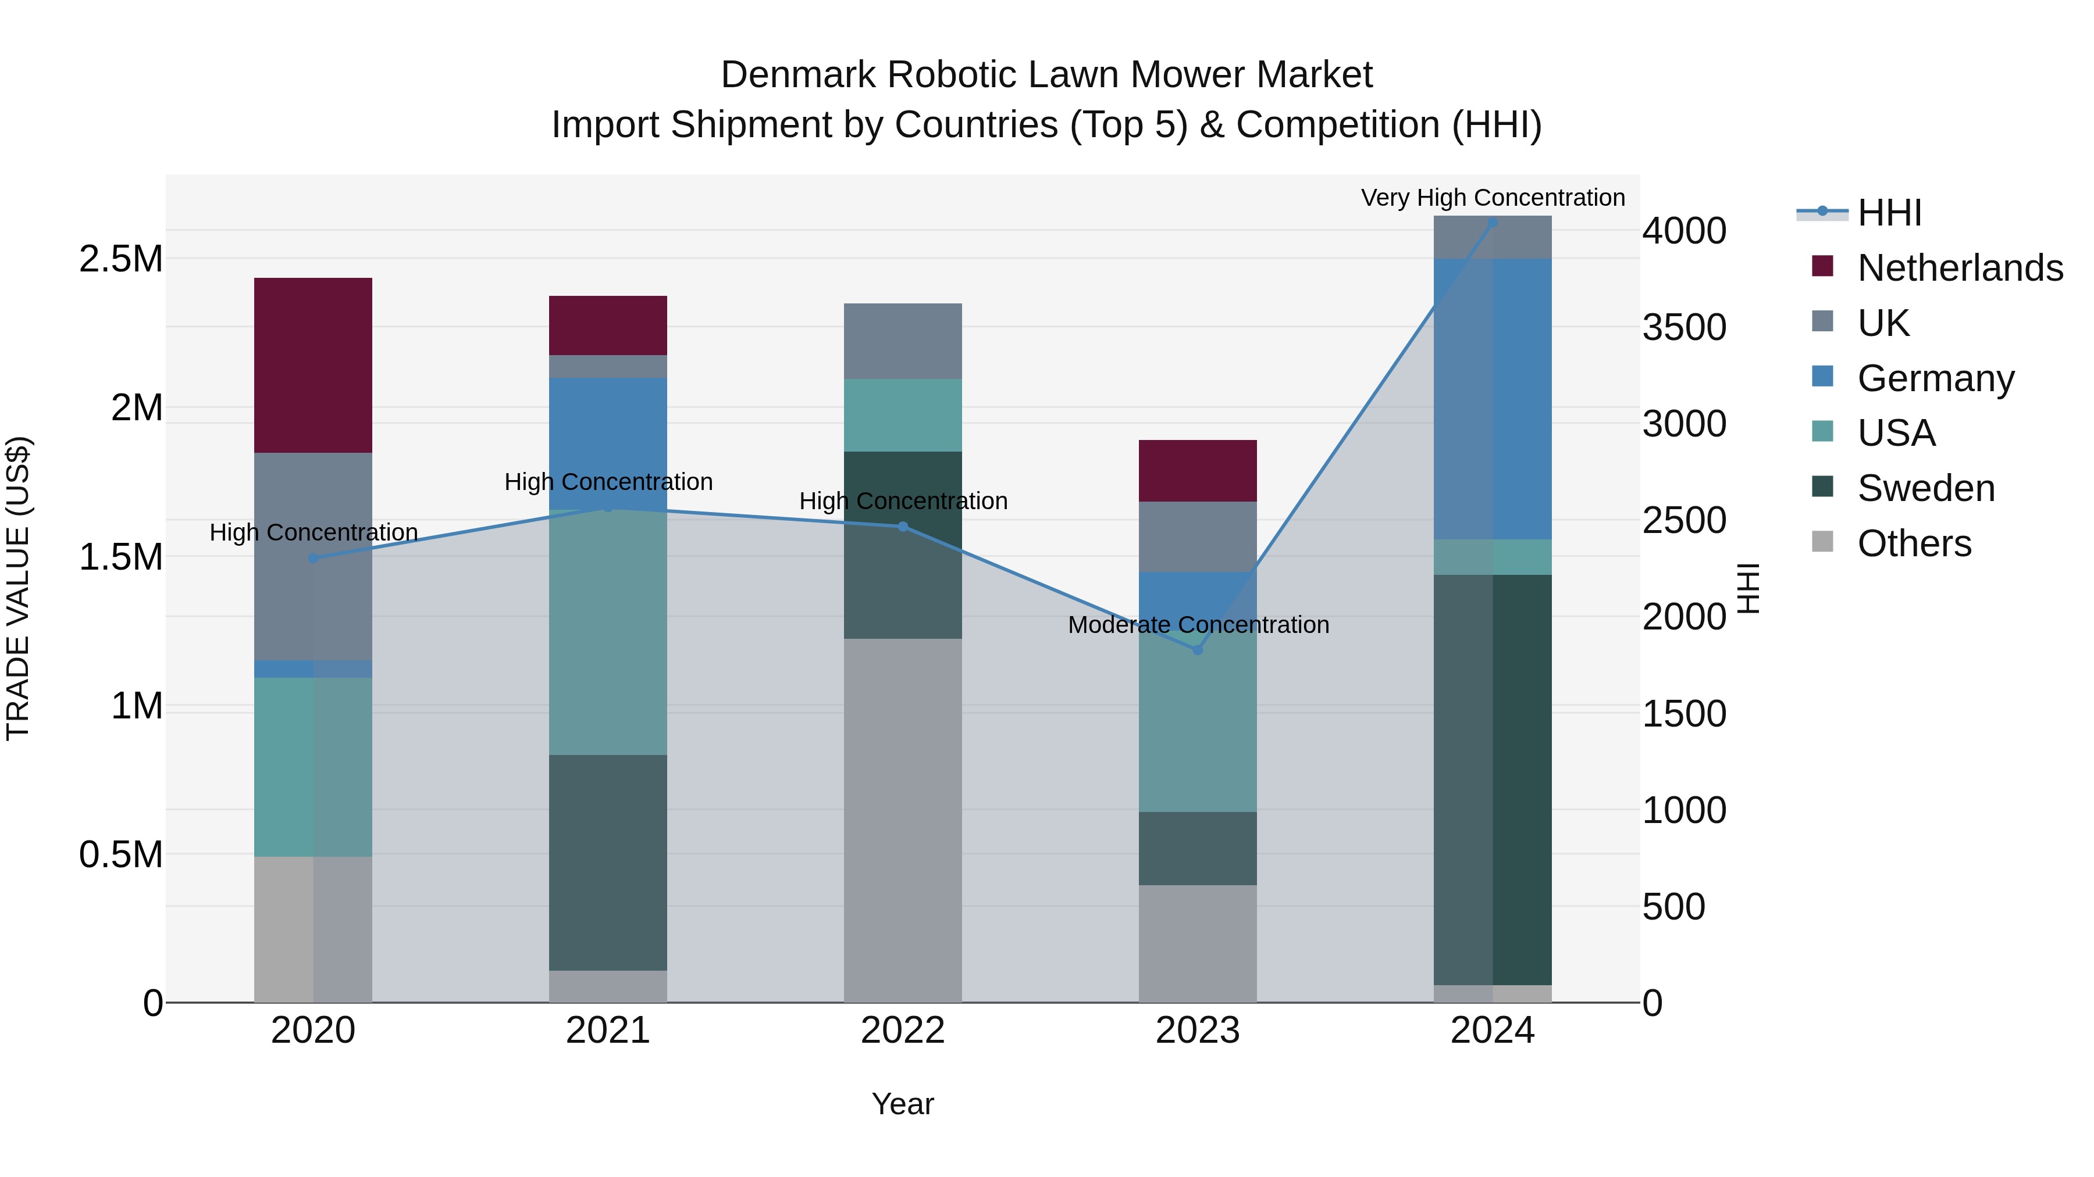Select the 2020 Netherlands bar segment
Viewport: 2094px width, 1177px height.
pyautogui.click(x=313, y=366)
